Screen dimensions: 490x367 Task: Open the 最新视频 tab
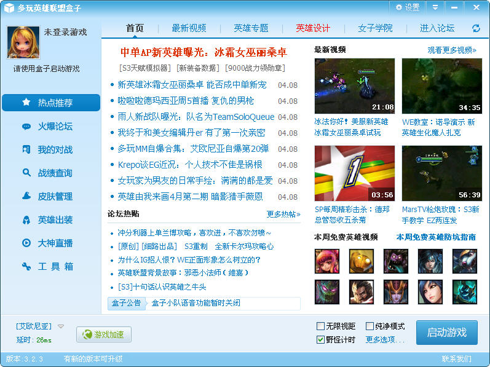click(189, 28)
